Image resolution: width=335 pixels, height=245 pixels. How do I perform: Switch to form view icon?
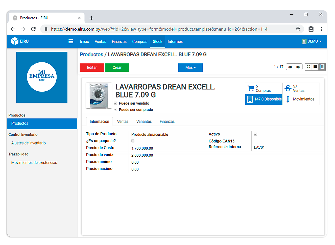[x=322, y=67]
